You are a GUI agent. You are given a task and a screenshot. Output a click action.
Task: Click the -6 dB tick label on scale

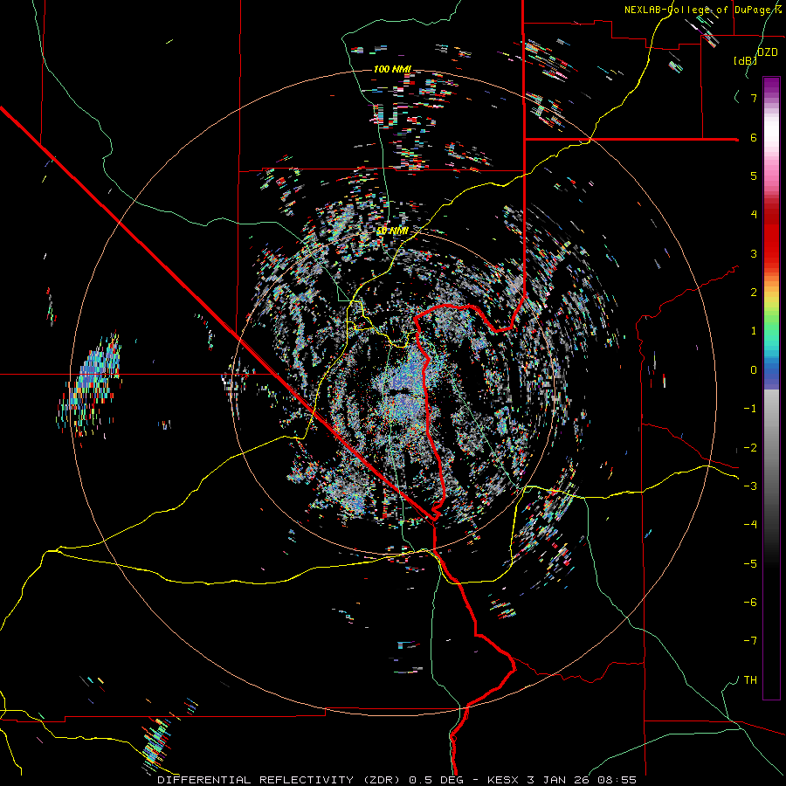click(750, 603)
